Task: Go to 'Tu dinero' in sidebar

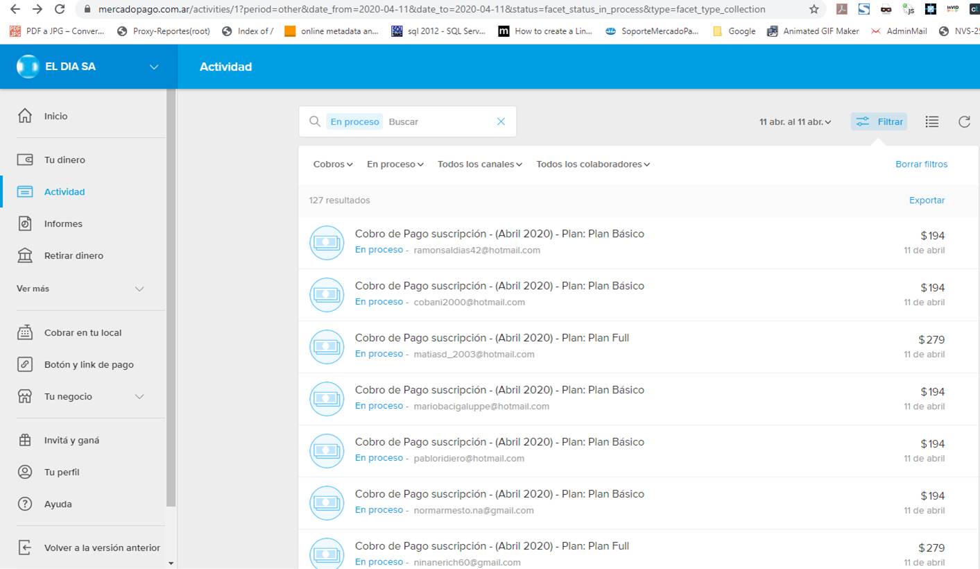Action: 65,160
